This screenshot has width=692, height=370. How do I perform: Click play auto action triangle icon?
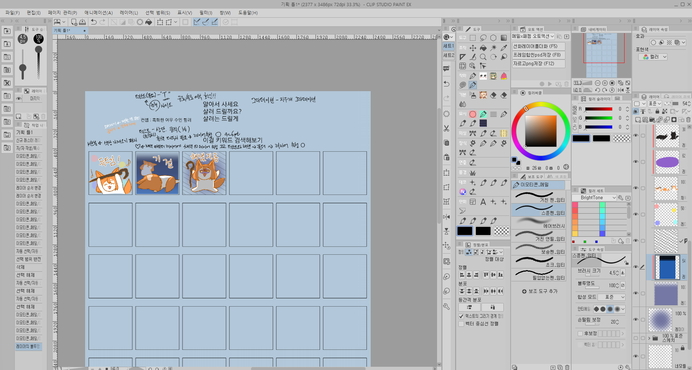coord(550,84)
